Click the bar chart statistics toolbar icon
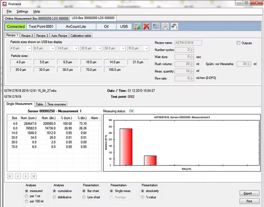The width and height of the screenshot is (264, 207). pyautogui.click(x=137, y=27)
